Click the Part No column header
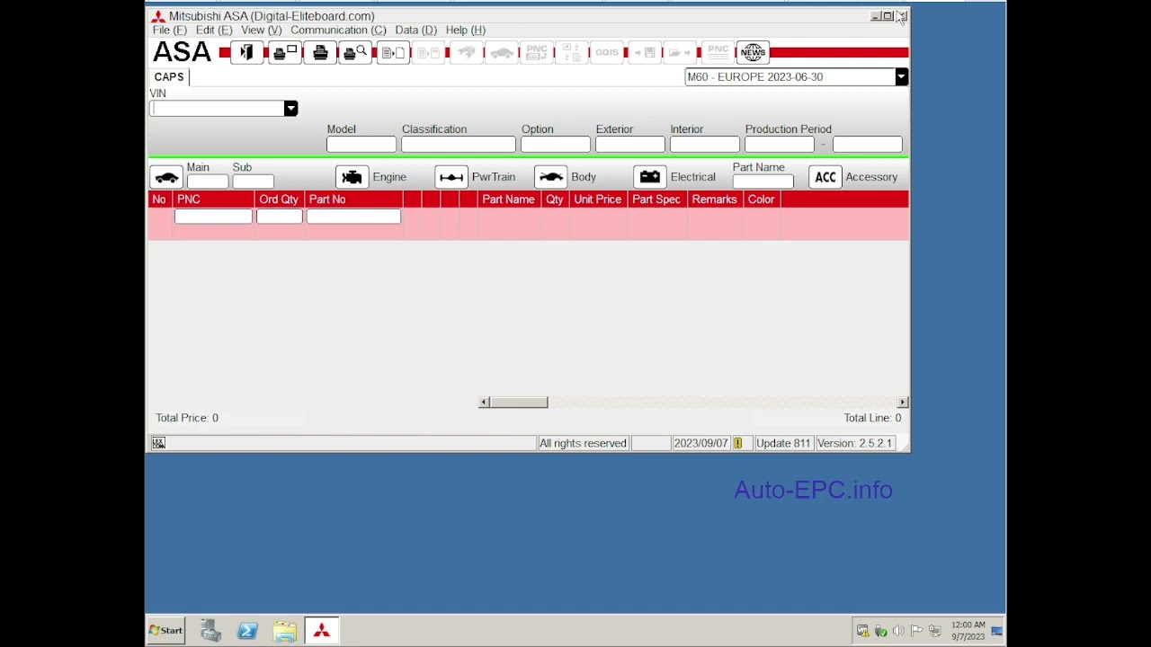 pos(354,199)
